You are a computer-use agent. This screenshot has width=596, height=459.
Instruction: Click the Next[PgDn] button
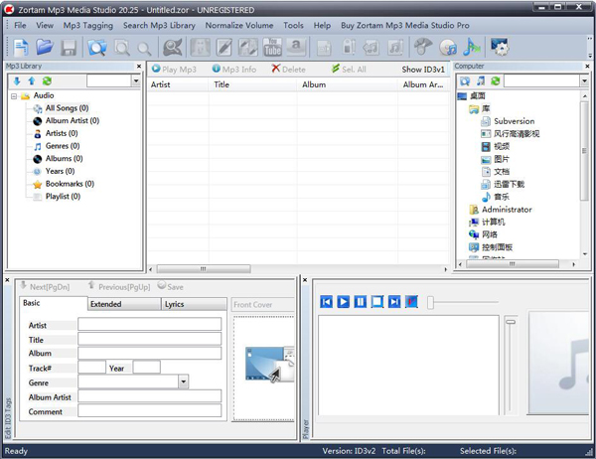click(x=45, y=287)
